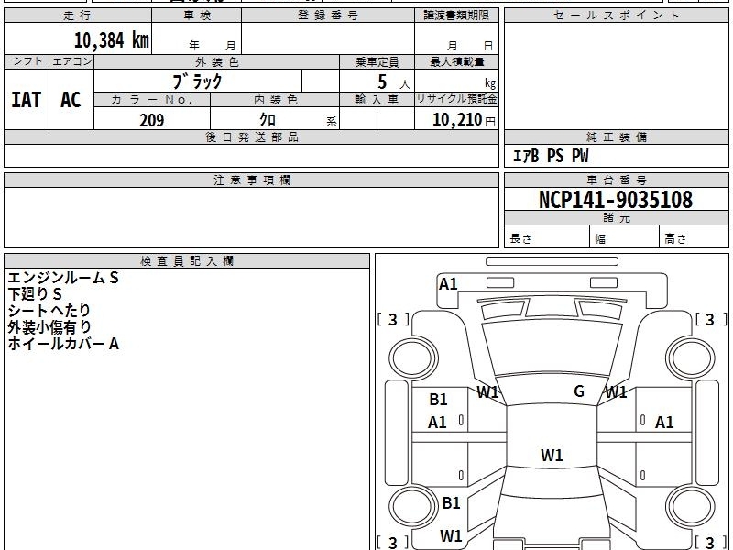Click the rear-left tire rating [3]
This screenshot has width=733, height=550.
[x=393, y=543]
